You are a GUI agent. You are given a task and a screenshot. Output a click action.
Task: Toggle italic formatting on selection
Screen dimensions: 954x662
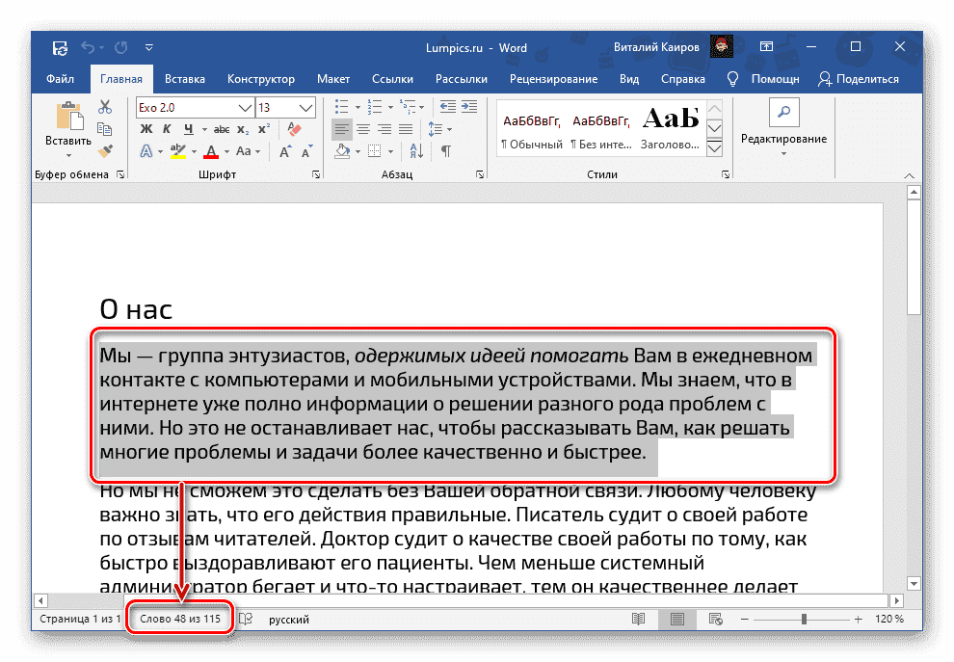(x=166, y=128)
